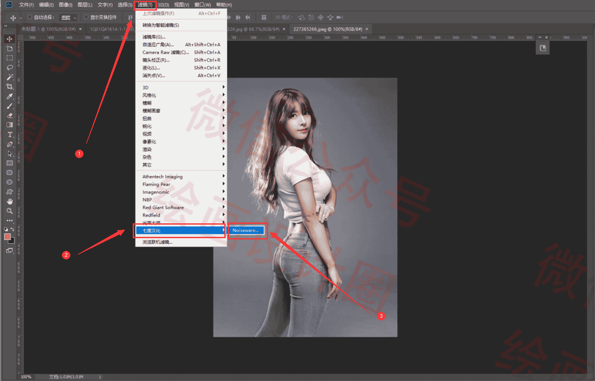Open the 图层 auto-select dropdown

(68, 18)
